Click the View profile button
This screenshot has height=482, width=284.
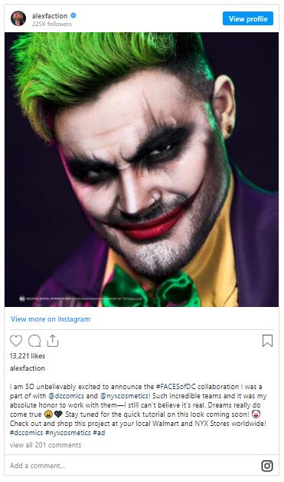(248, 18)
